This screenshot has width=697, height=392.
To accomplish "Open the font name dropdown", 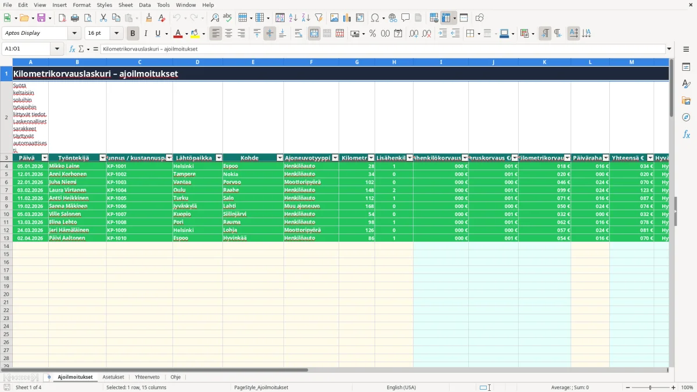I will 75,34.
